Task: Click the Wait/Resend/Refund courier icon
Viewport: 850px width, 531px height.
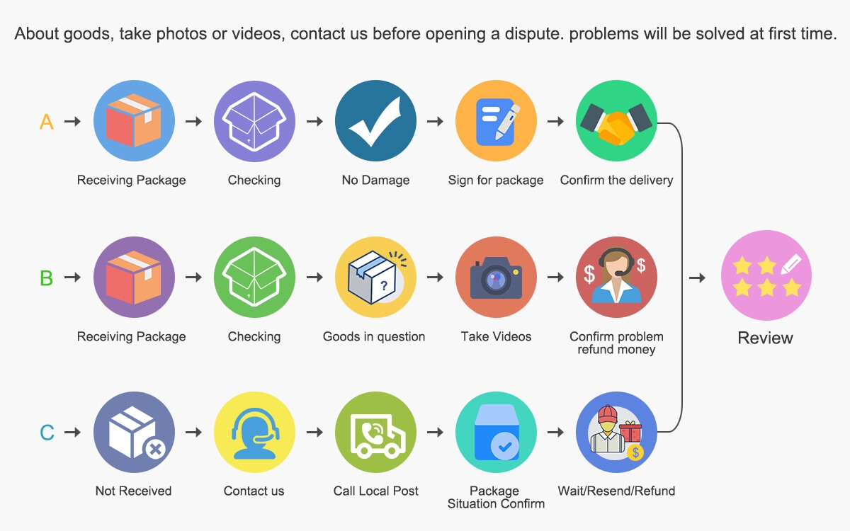Action: click(616, 432)
